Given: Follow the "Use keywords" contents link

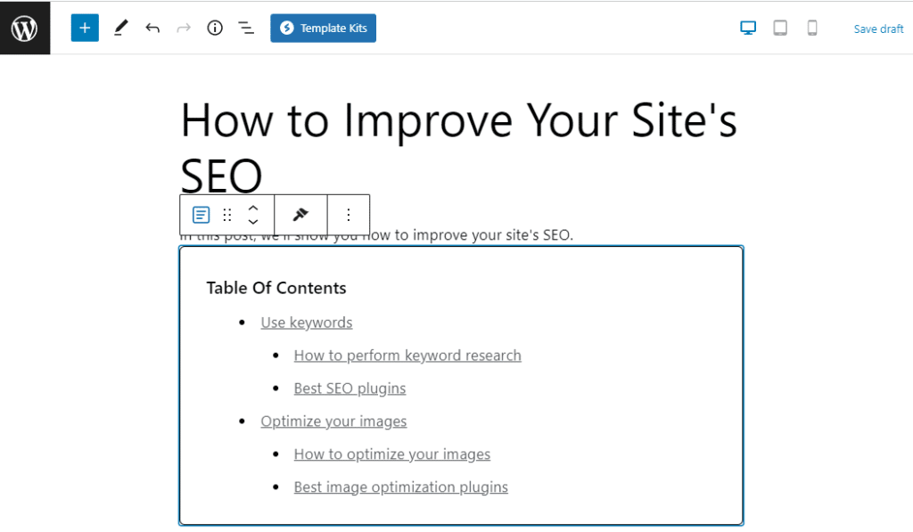Looking at the screenshot, I should [x=307, y=323].
